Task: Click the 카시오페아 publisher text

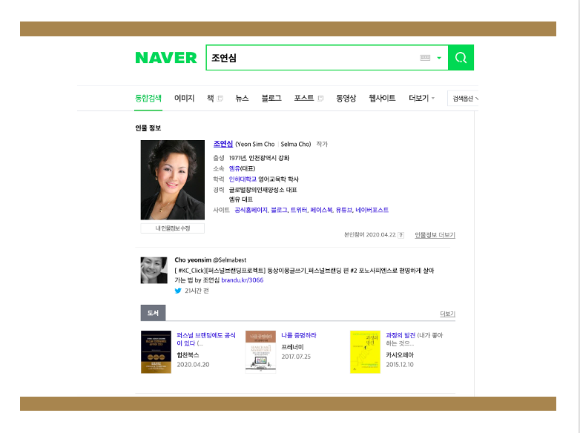Action: click(x=400, y=355)
